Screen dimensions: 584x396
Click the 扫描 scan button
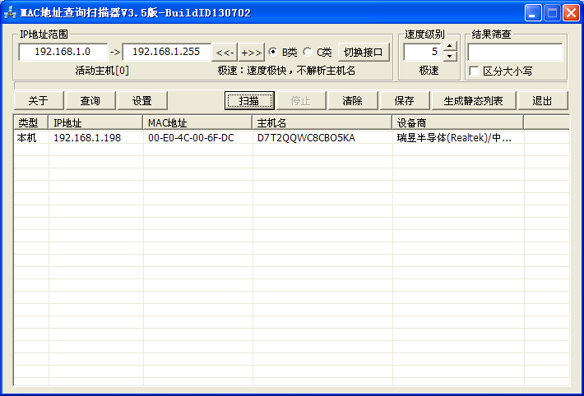point(248,101)
